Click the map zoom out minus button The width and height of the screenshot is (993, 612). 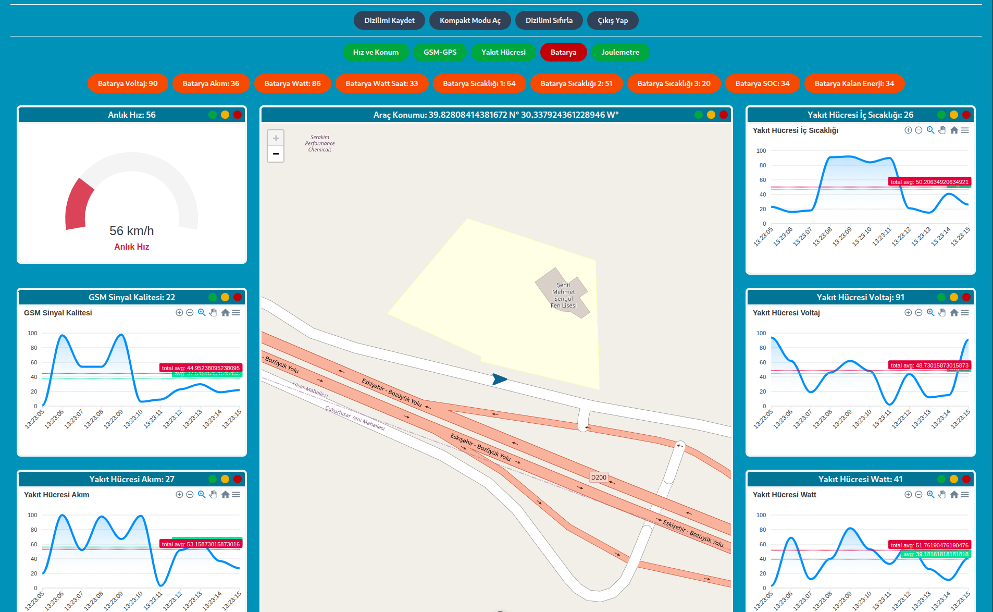[276, 154]
